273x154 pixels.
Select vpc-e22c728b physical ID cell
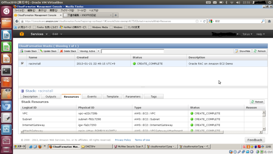click(104, 113)
